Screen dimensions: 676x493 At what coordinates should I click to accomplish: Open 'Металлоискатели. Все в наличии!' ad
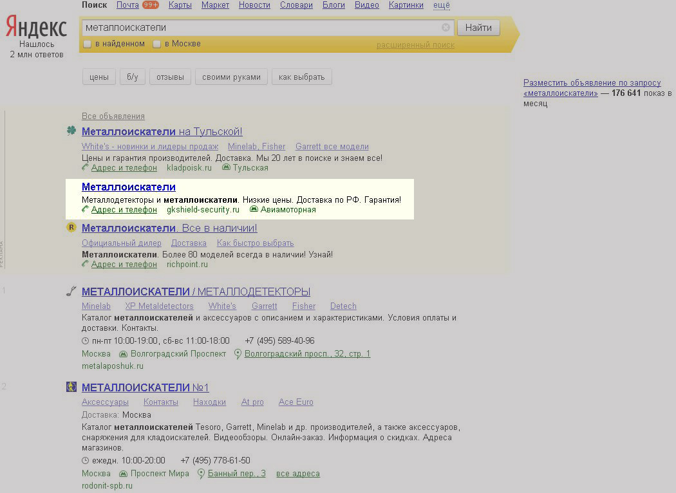[169, 228]
